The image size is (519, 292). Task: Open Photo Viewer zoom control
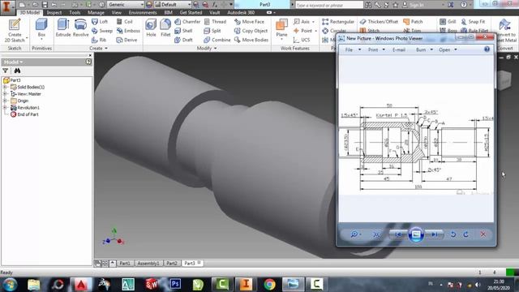tap(355, 234)
